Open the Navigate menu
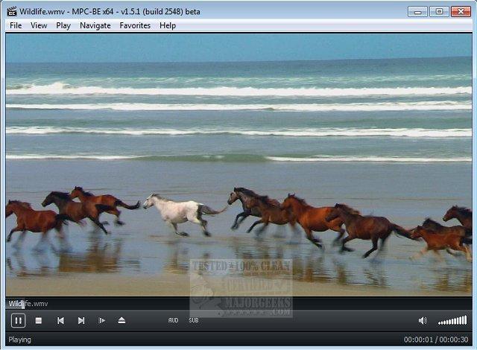This screenshot has height=350, width=477. pos(95,25)
